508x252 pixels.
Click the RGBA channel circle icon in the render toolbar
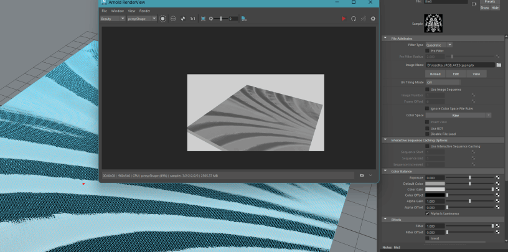(162, 19)
